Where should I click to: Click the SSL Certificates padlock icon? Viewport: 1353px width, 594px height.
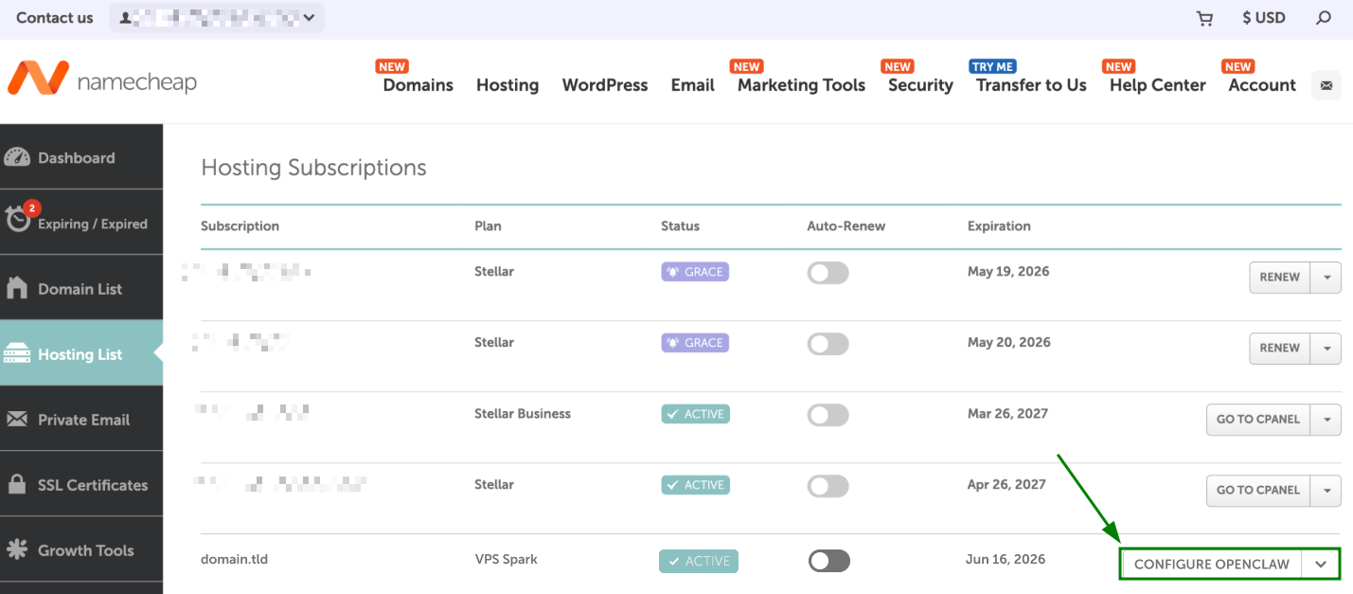[x=17, y=484]
